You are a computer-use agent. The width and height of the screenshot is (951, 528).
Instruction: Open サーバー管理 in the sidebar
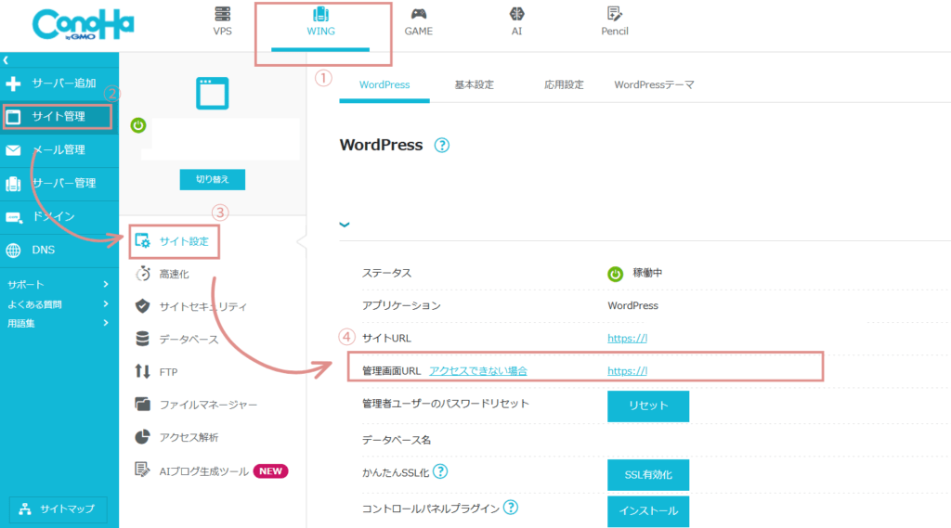[59, 183]
